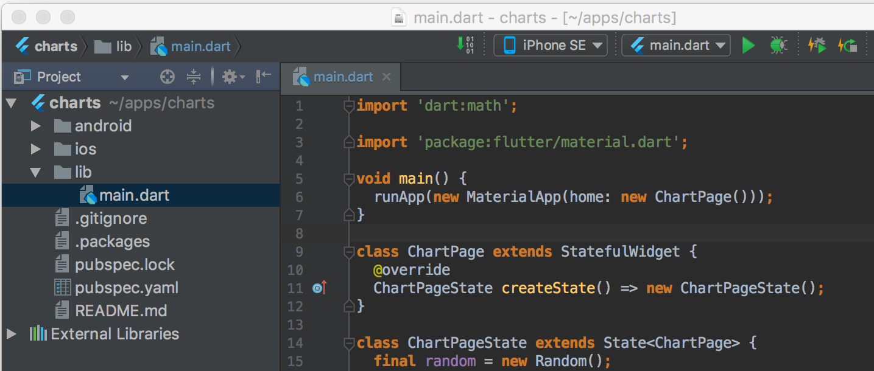Open the Project view type dropdown arrow

(x=125, y=77)
